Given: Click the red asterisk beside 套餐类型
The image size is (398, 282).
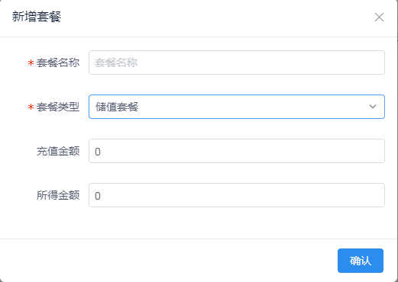Looking at the screenshot, I should tap(31, 107).
